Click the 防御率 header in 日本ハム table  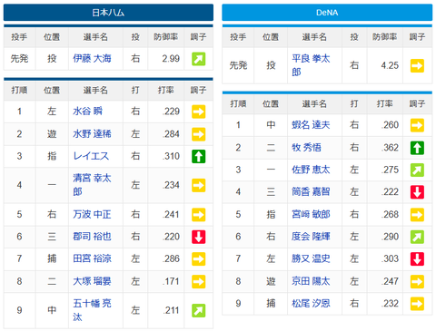click(x=165, y=37)
